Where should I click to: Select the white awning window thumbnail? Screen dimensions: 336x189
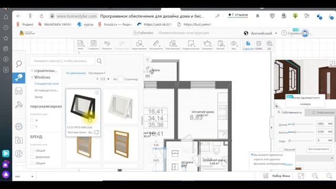click(121, 106)
